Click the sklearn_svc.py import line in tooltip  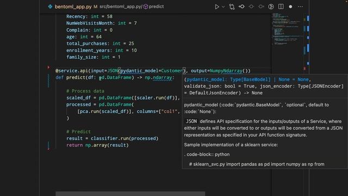click(x=257, y=164)
